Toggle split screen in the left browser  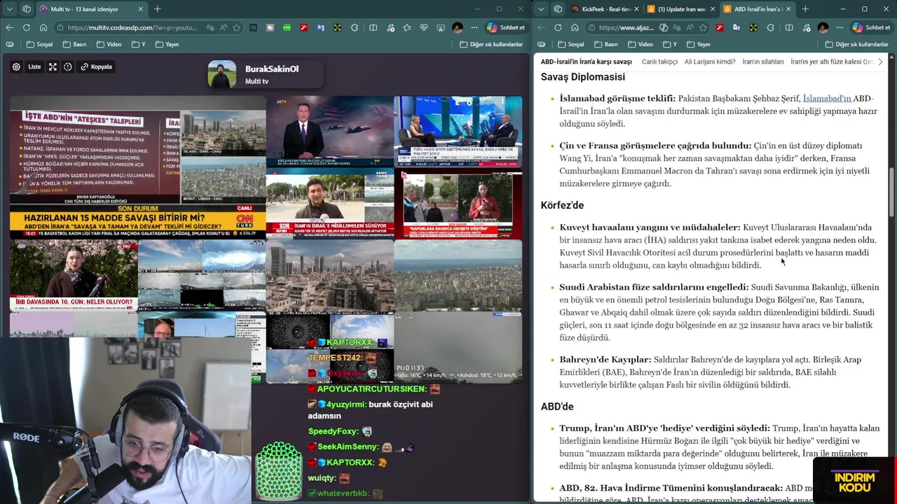click(373, 27)
